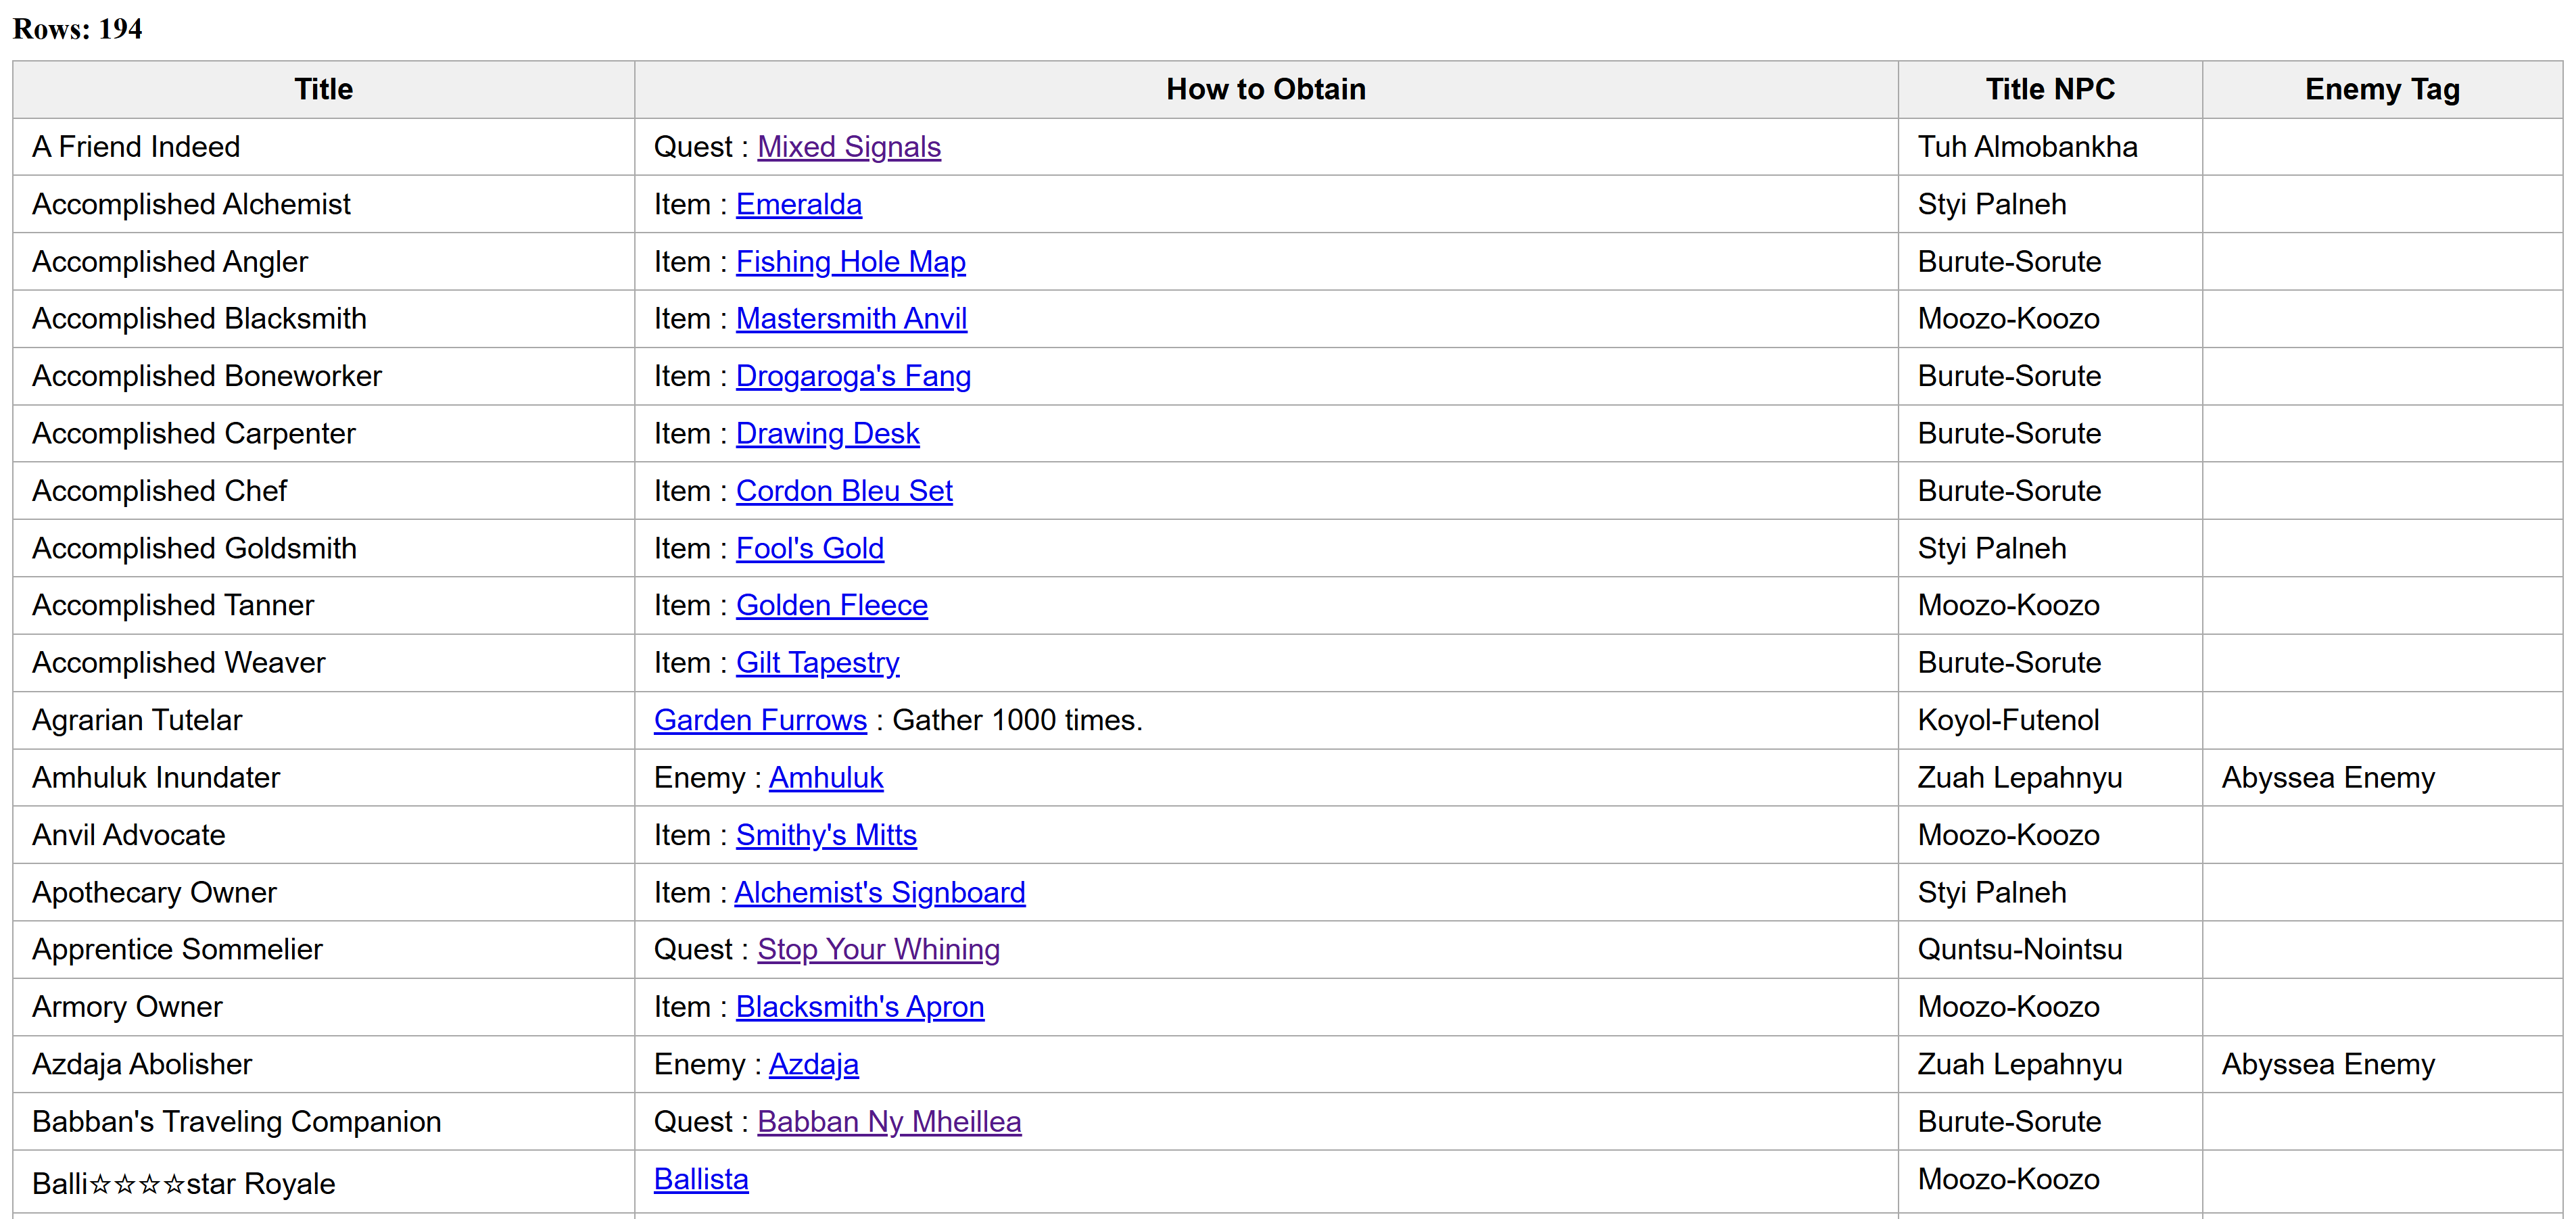2576x1219 pixels.
Task: Open the Cordon Bleu Set link
Action: pyautogui.click(x=844, y=491)
